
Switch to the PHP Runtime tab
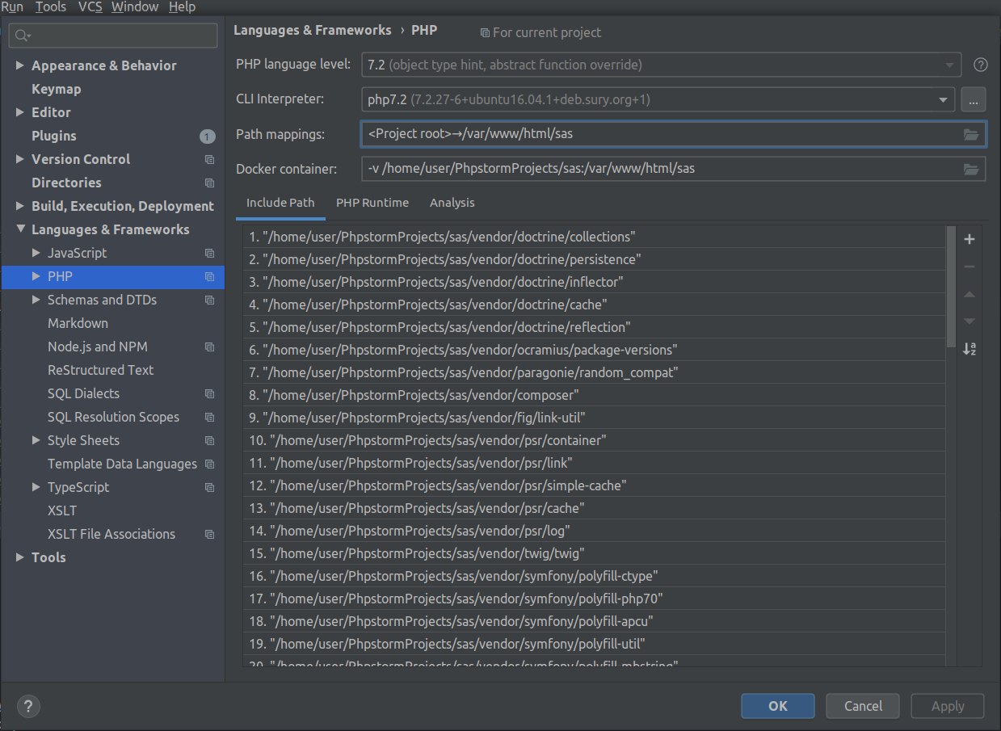pyautogui.click(x=372, y=203)
